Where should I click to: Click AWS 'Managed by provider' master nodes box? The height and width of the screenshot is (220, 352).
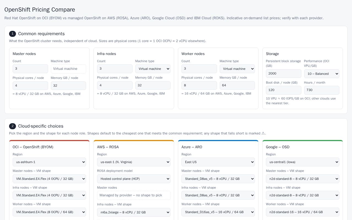click(x=134, y=195)
